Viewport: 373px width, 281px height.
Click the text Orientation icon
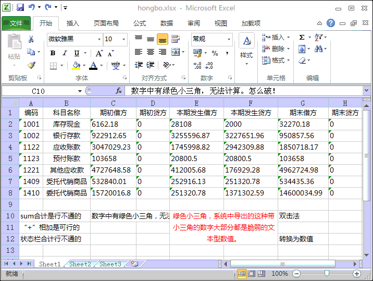pyautogui.click(x=167, y=65)
